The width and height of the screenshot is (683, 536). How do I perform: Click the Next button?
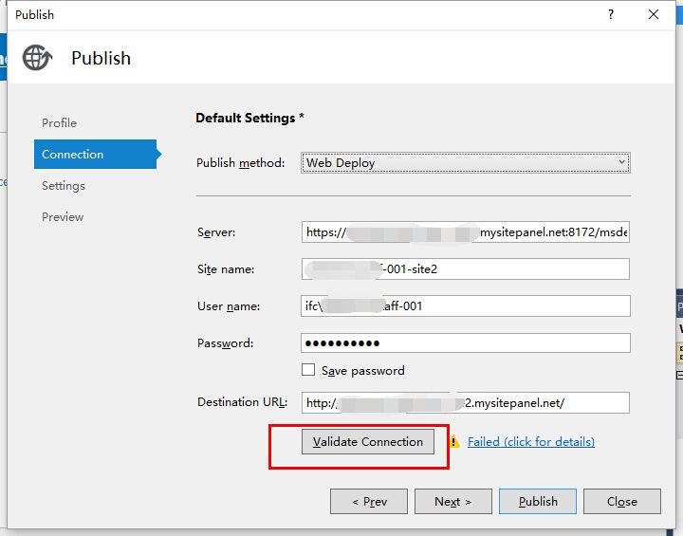(452, 501)
